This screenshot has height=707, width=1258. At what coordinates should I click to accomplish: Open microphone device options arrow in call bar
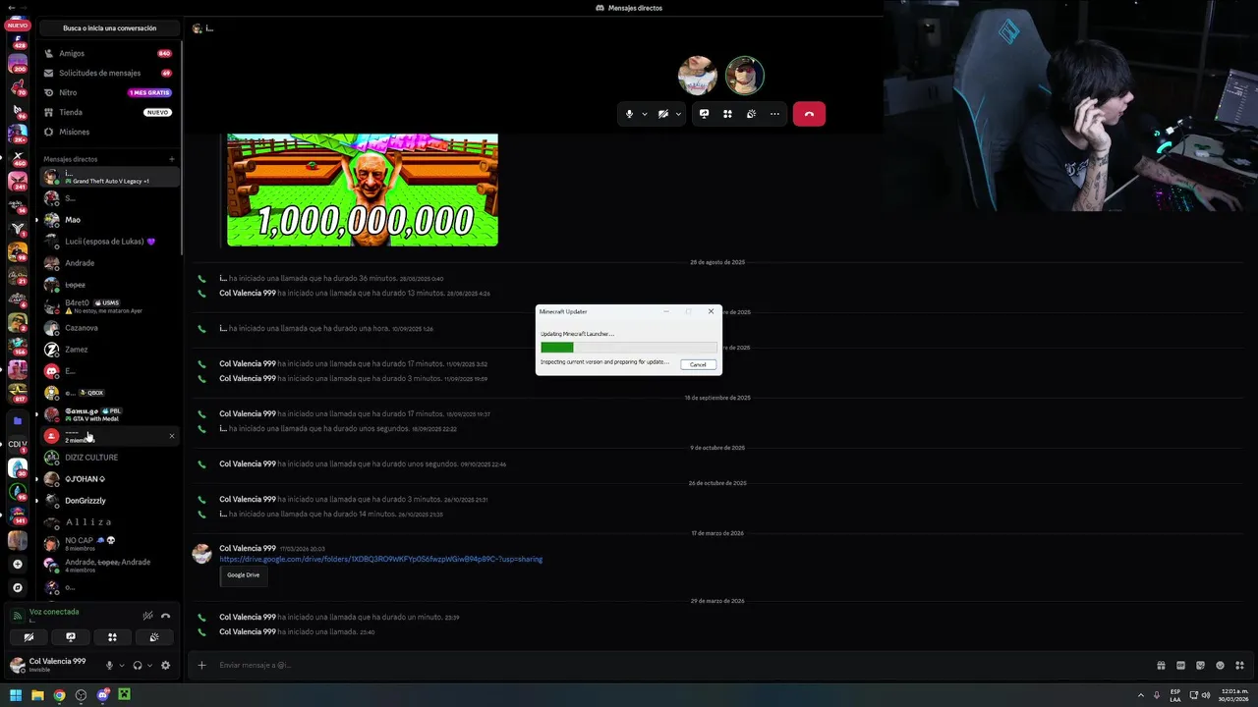point(645,114)
